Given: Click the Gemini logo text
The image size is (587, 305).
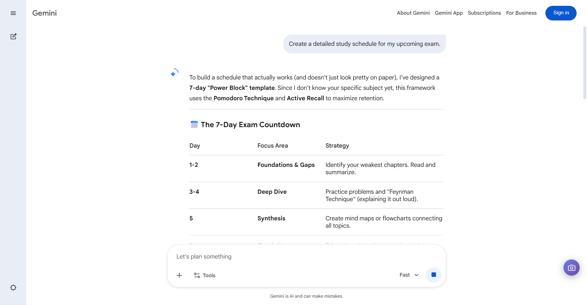Looking at the screenshot, I should [x=45, y=13].
